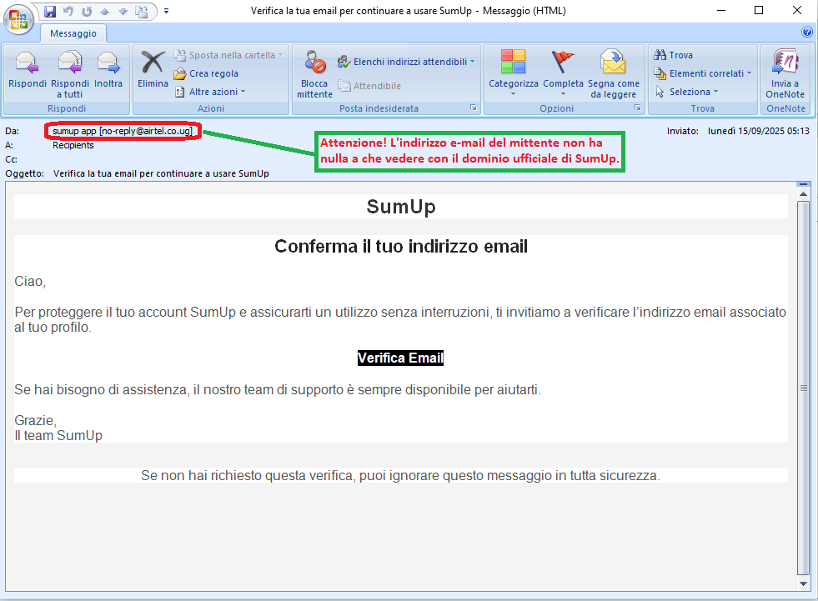
Task: Click the sent date lunedì 15/09/2025 05:13
Action: [758, 131]
